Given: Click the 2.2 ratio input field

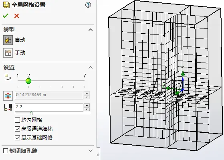Looking at the screenshot, I should point(49,107).
